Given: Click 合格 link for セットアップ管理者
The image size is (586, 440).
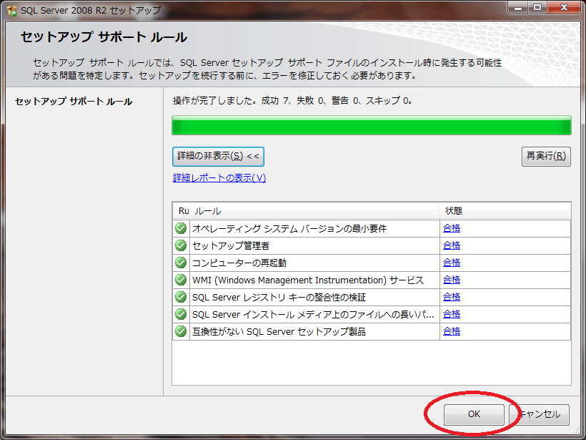Looking at the screenshot, I should tap(452, 245).
